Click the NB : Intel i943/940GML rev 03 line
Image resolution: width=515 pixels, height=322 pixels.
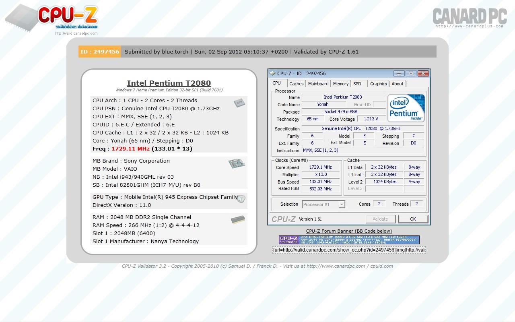133,177
